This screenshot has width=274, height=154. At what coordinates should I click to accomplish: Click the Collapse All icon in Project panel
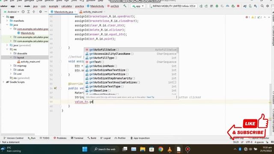(x=34, y=12)
